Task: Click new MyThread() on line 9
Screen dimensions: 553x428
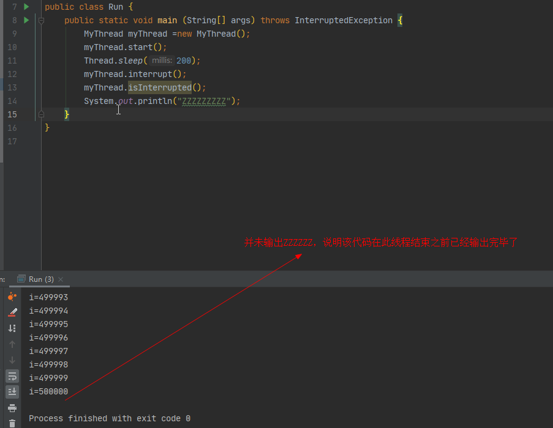Action: point(211,34)
